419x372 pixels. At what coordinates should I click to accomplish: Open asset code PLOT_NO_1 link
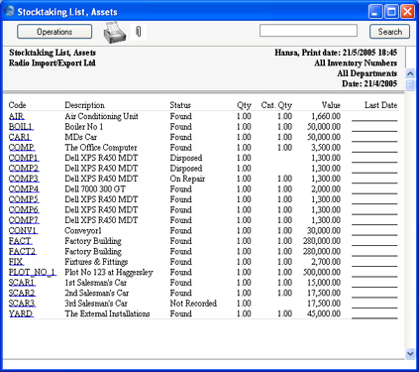[x=33, y=272]
